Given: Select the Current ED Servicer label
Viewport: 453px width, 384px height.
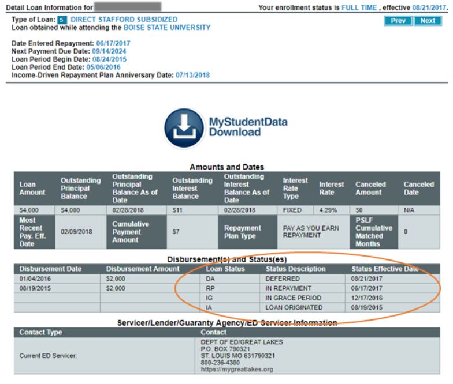Looking at the screenshot, I should point(48,356).
